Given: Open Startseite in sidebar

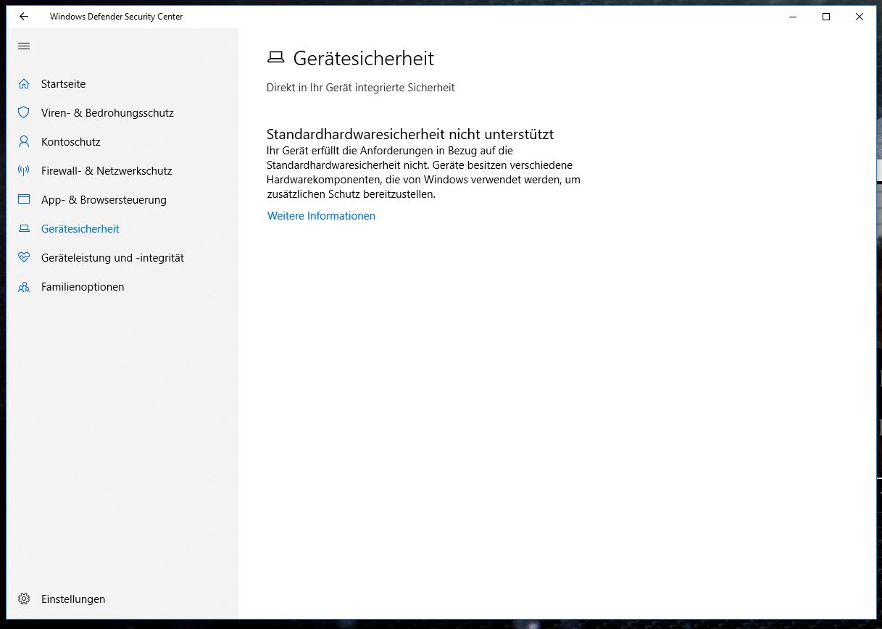Looking at the screenshot, I should 122,84.
